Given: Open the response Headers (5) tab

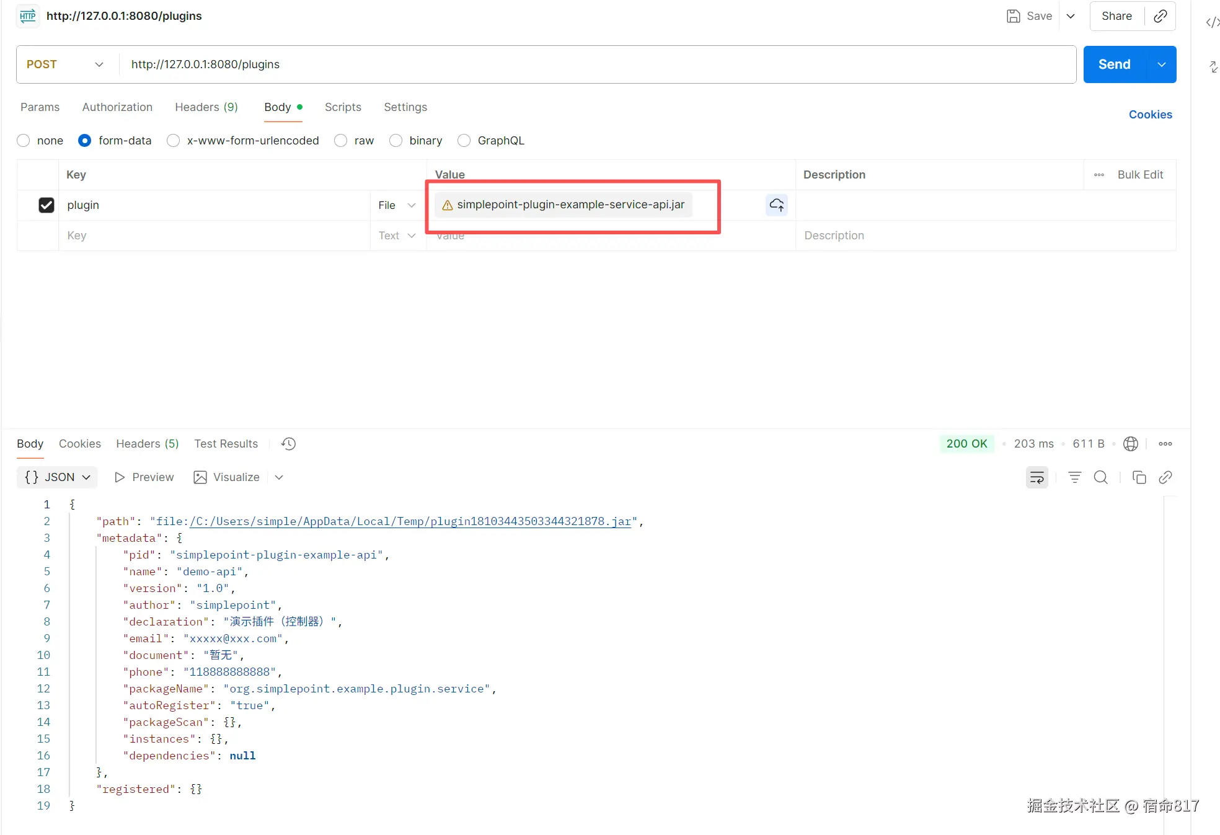Looking at the screenshot, I should point(147,444).
